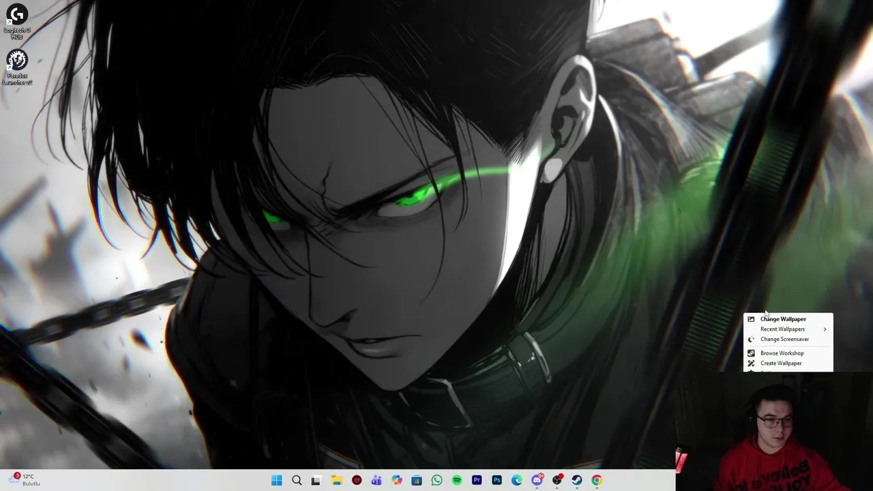
Task: Open Discord from the taskbar
Action: point(537,480)
